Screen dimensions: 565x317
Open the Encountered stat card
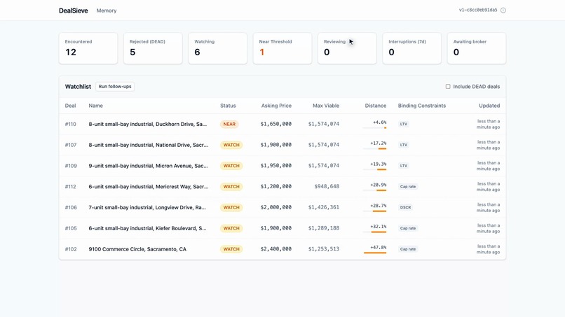[88, 48]
